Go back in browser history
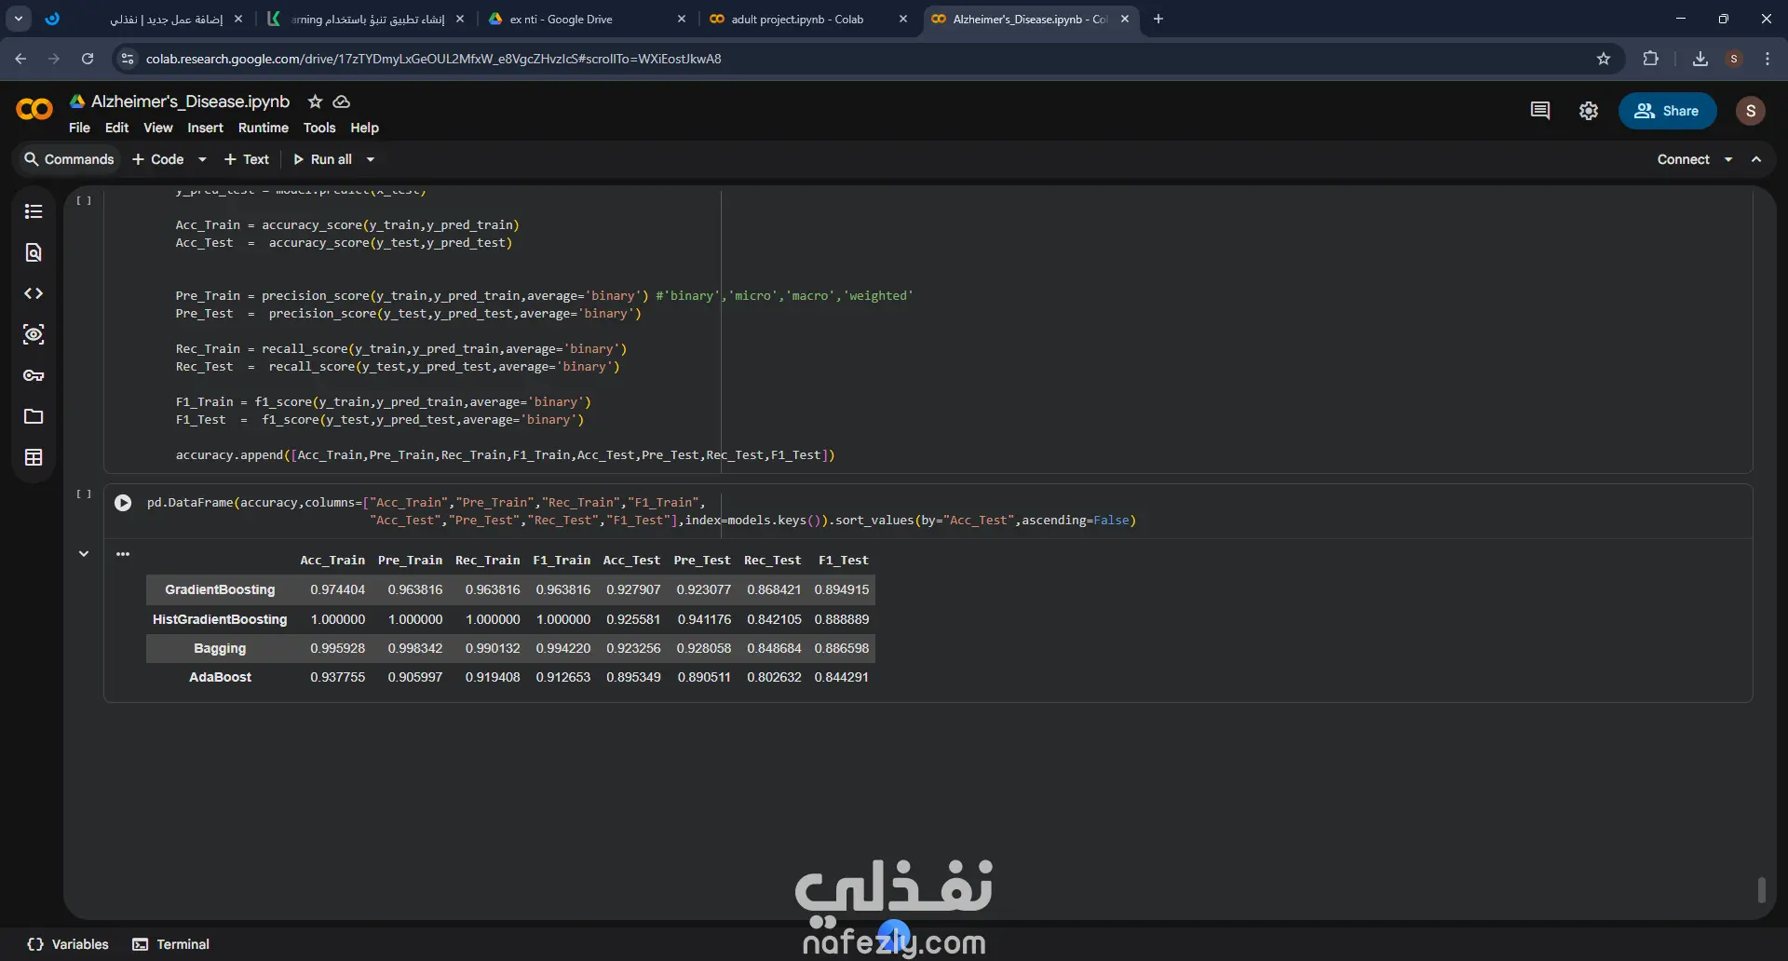The image size is (1788, 961). coord(20,59)
